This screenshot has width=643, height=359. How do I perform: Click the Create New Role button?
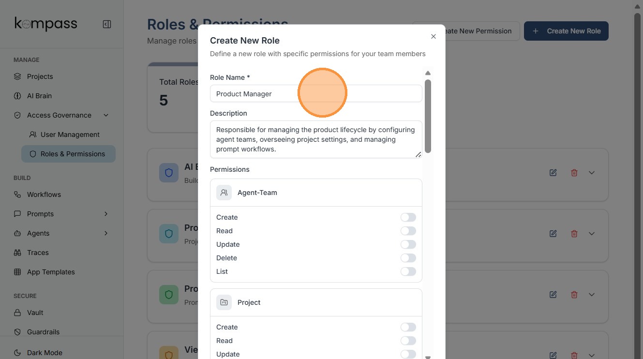click(x=566, y=31)
